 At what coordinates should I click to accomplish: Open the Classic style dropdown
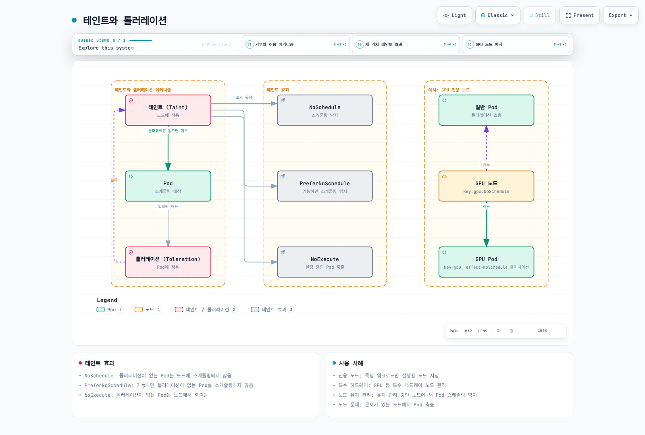tap(498, 15)
